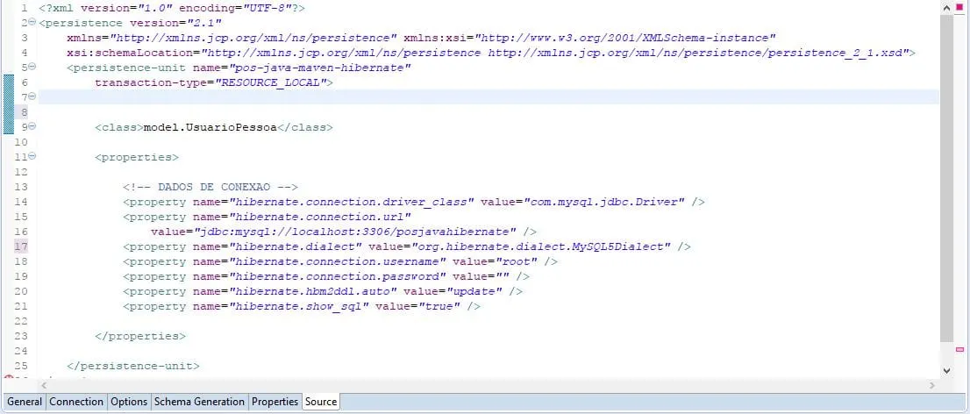Collapse the persistence element fold on line 2
The width and height of the screenshot is (970, 414).
coord(32,23)
